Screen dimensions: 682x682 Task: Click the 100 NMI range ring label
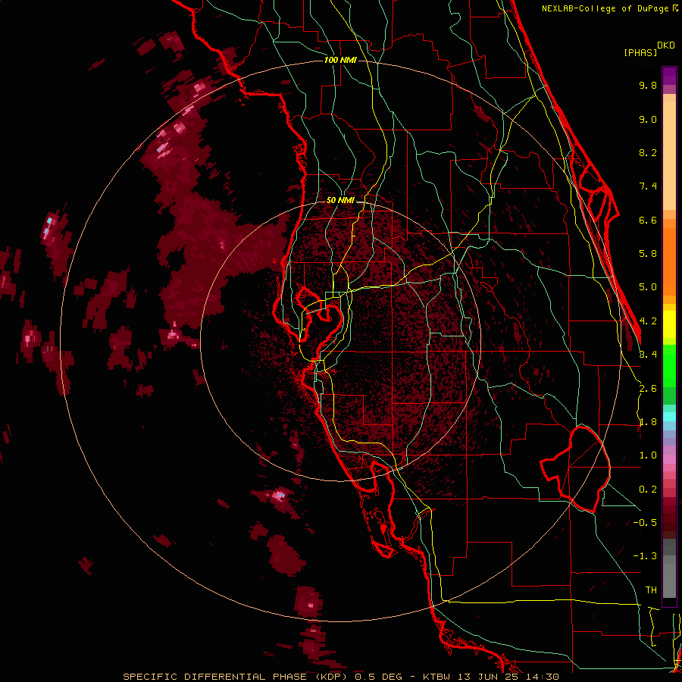pos(340,60)
